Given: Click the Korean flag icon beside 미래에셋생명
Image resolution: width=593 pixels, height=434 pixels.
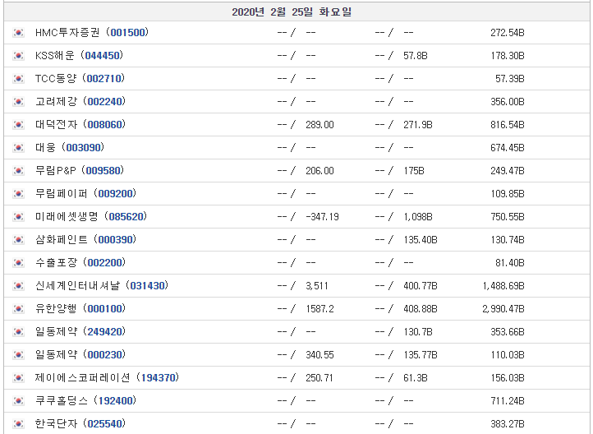Looking at the screenshot, I should (18, 217).
